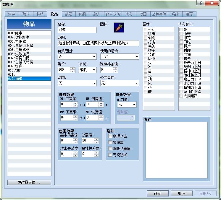Check the 麻痹 state change
The height and width of the screenshot is (200, 221).
[181, 54]
